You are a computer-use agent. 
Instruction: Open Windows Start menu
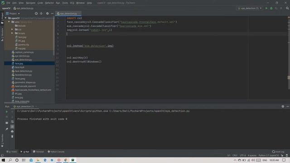click(x=3, y=160)
